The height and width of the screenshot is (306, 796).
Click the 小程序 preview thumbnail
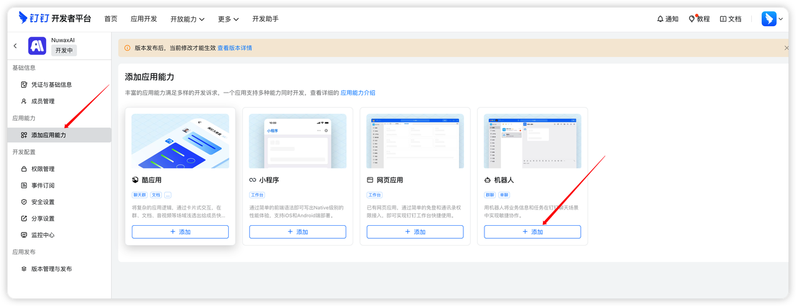[298, 141]
